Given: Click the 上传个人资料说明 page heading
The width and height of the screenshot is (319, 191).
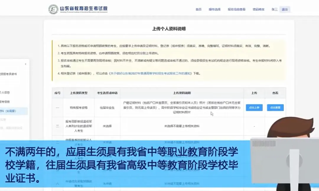Looking at the screenshot, I should [169, 29].
